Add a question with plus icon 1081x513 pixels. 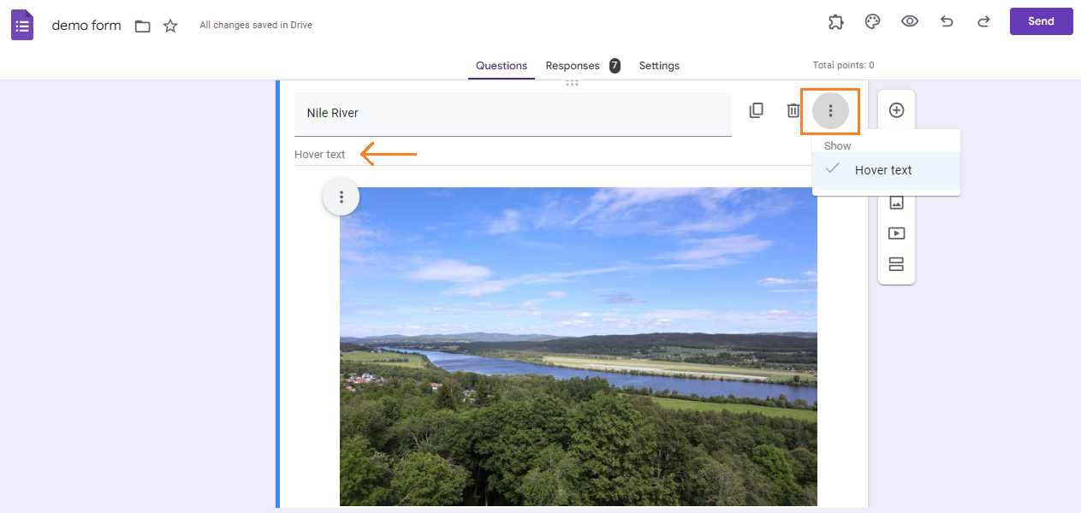[896, 110]
